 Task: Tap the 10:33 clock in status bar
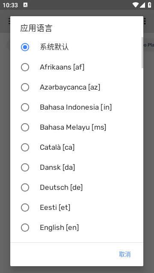[10, 5]
